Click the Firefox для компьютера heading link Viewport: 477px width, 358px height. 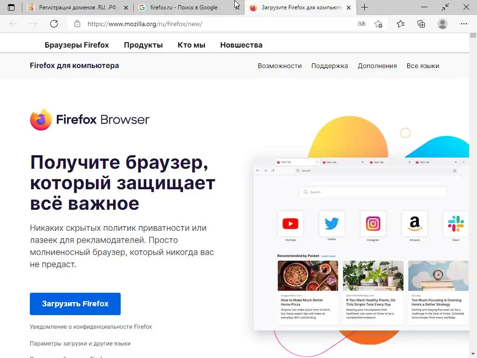click(x=74, y=65)
